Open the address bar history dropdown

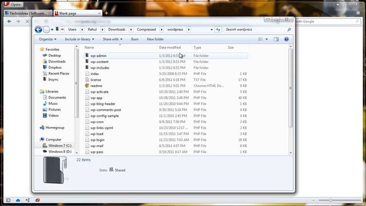(212, 30)
